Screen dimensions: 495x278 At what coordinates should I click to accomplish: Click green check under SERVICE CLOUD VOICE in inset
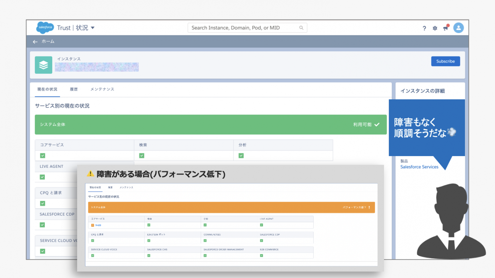[93, 255]
